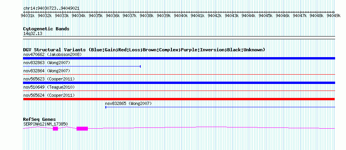346x150 pixels.
Task: Click the 94040k ruler tick label
Action: [x=181, y=16]
